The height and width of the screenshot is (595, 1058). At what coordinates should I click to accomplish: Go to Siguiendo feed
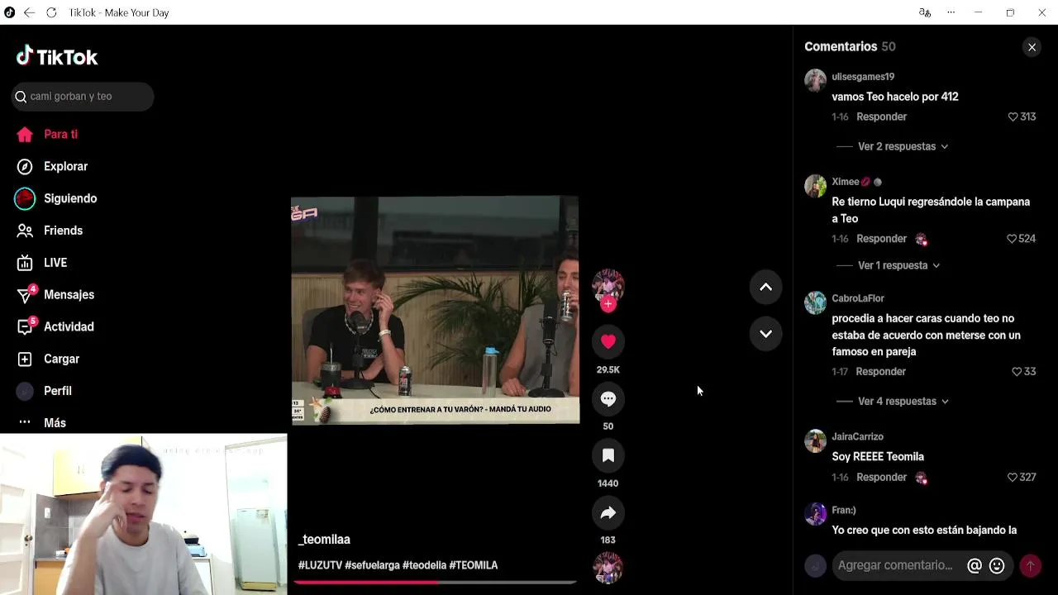[x=70, y=199]
